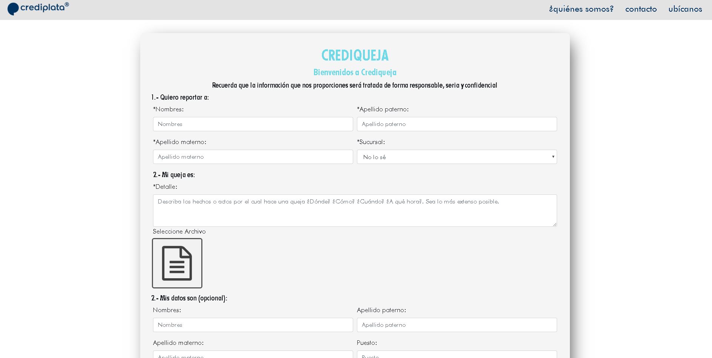The image size is (712, 358).
Task: Go to the contacto page
Action: point(641,9)
